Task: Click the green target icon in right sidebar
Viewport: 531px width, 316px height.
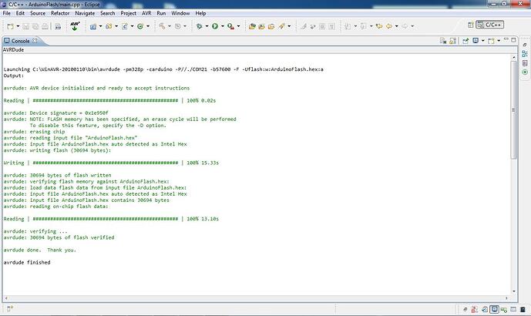Action: point(525,72)
